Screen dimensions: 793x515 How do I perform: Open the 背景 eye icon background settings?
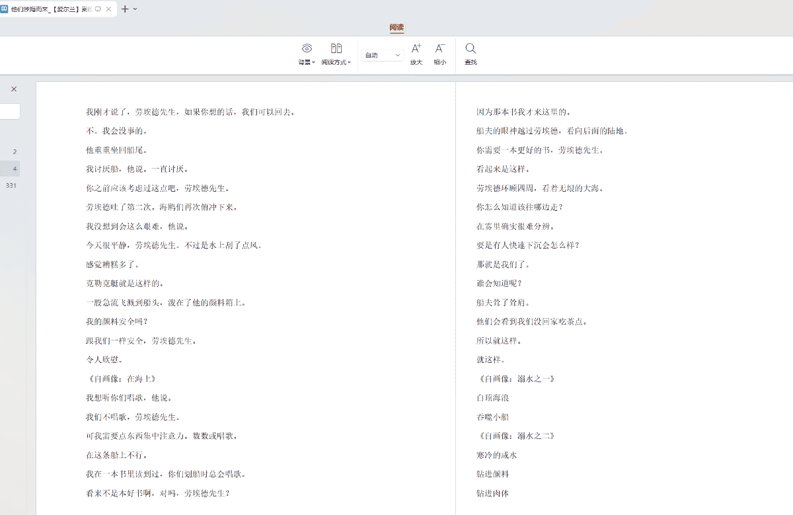pyautogui.click(x=307, y=48)
